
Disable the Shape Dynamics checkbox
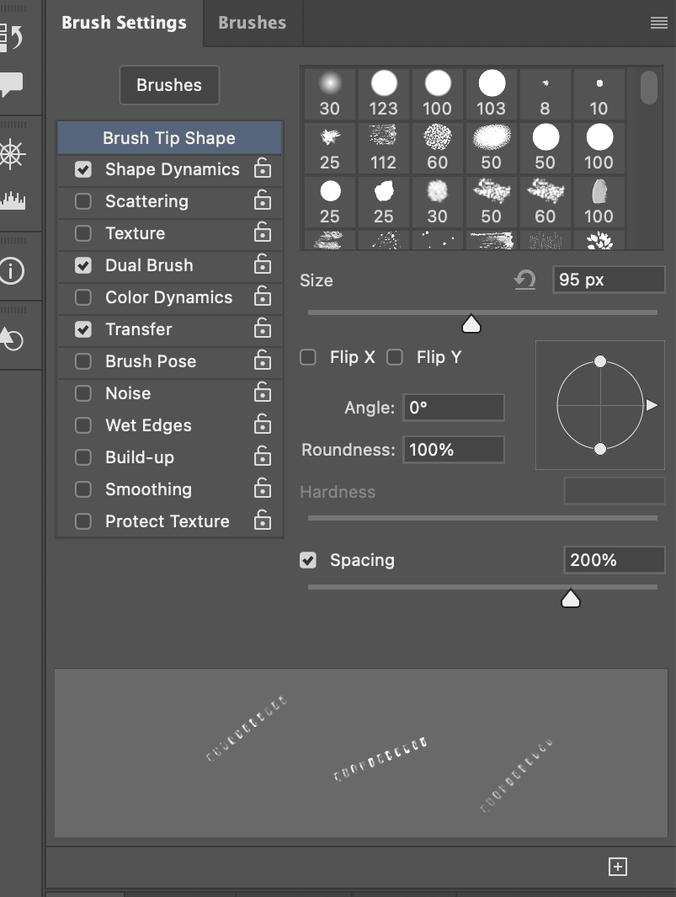click(83, 169)
